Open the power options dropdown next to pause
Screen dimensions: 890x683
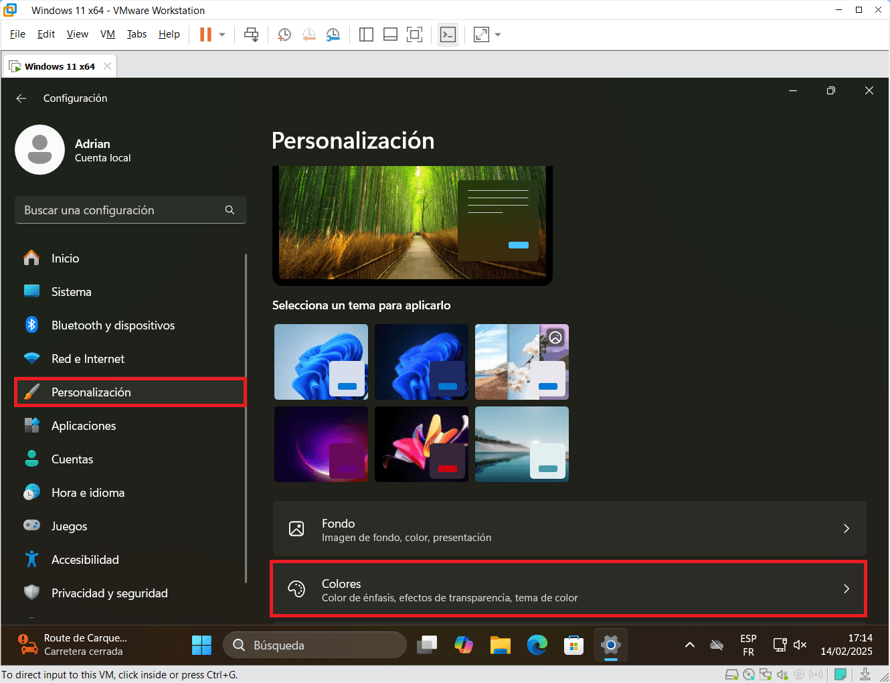point(222,34)
